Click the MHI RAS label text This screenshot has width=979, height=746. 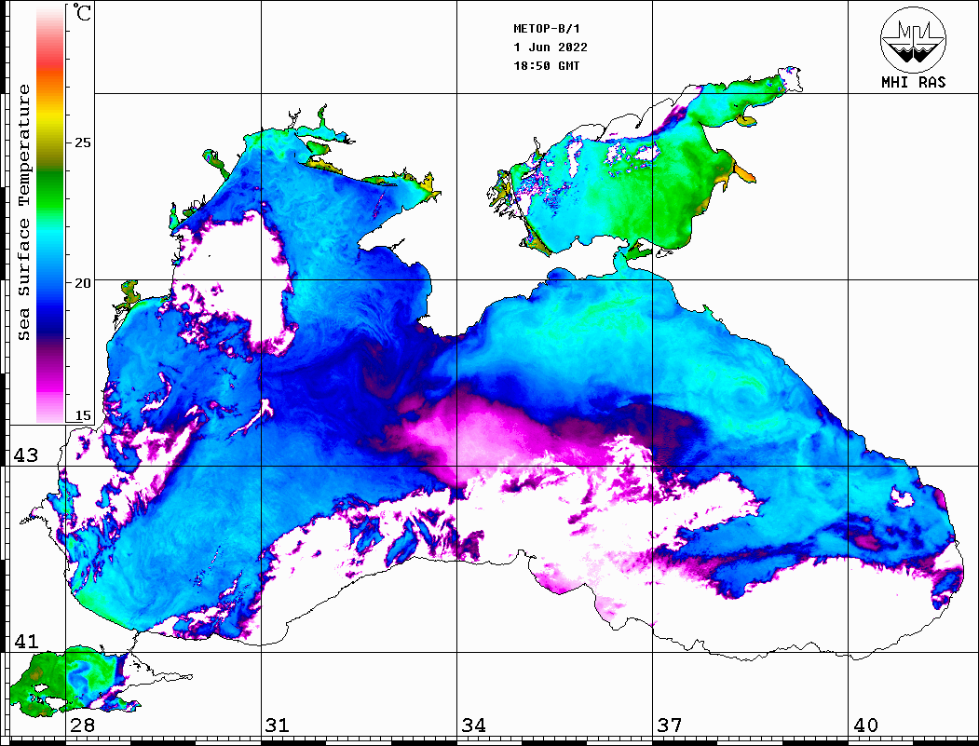coord(913,82)
